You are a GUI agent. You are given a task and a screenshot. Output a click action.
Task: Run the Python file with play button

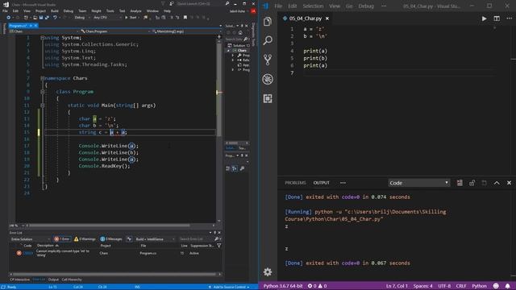point(484,19)
